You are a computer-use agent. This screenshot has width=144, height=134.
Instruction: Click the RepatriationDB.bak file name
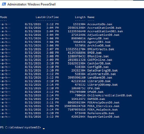[x=103, y=117]
